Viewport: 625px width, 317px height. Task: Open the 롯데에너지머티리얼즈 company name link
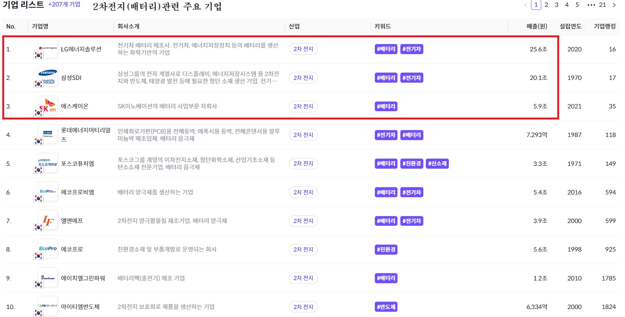pyautogui.click(x=86, y=135)
